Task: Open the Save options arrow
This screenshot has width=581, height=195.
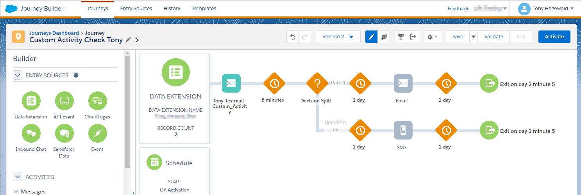Action: coord(473,37)
